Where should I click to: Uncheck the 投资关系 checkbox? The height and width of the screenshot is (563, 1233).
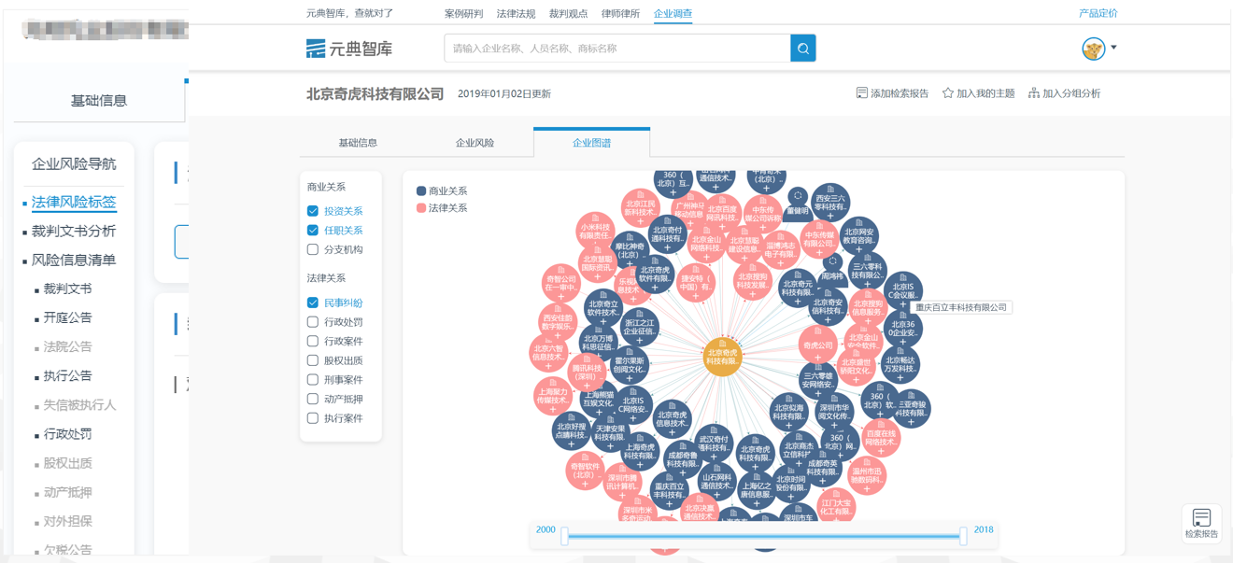pyautogui.click(x=313, y=211)
